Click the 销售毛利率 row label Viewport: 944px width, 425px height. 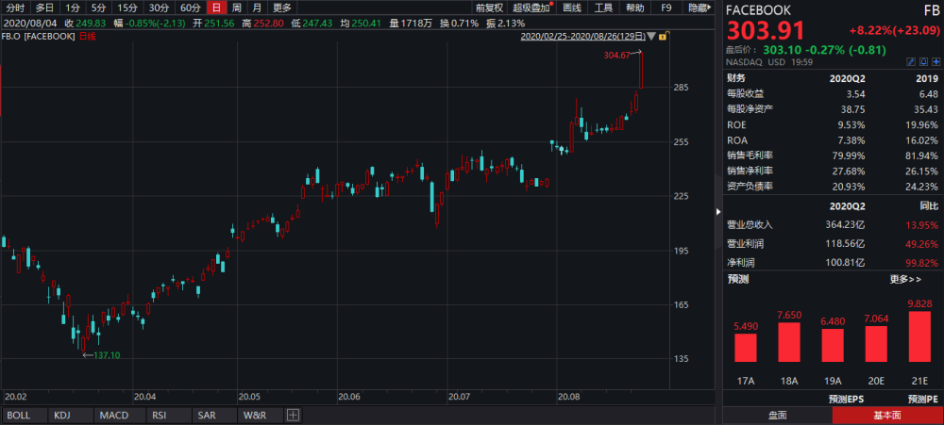(x=750, y=156)
